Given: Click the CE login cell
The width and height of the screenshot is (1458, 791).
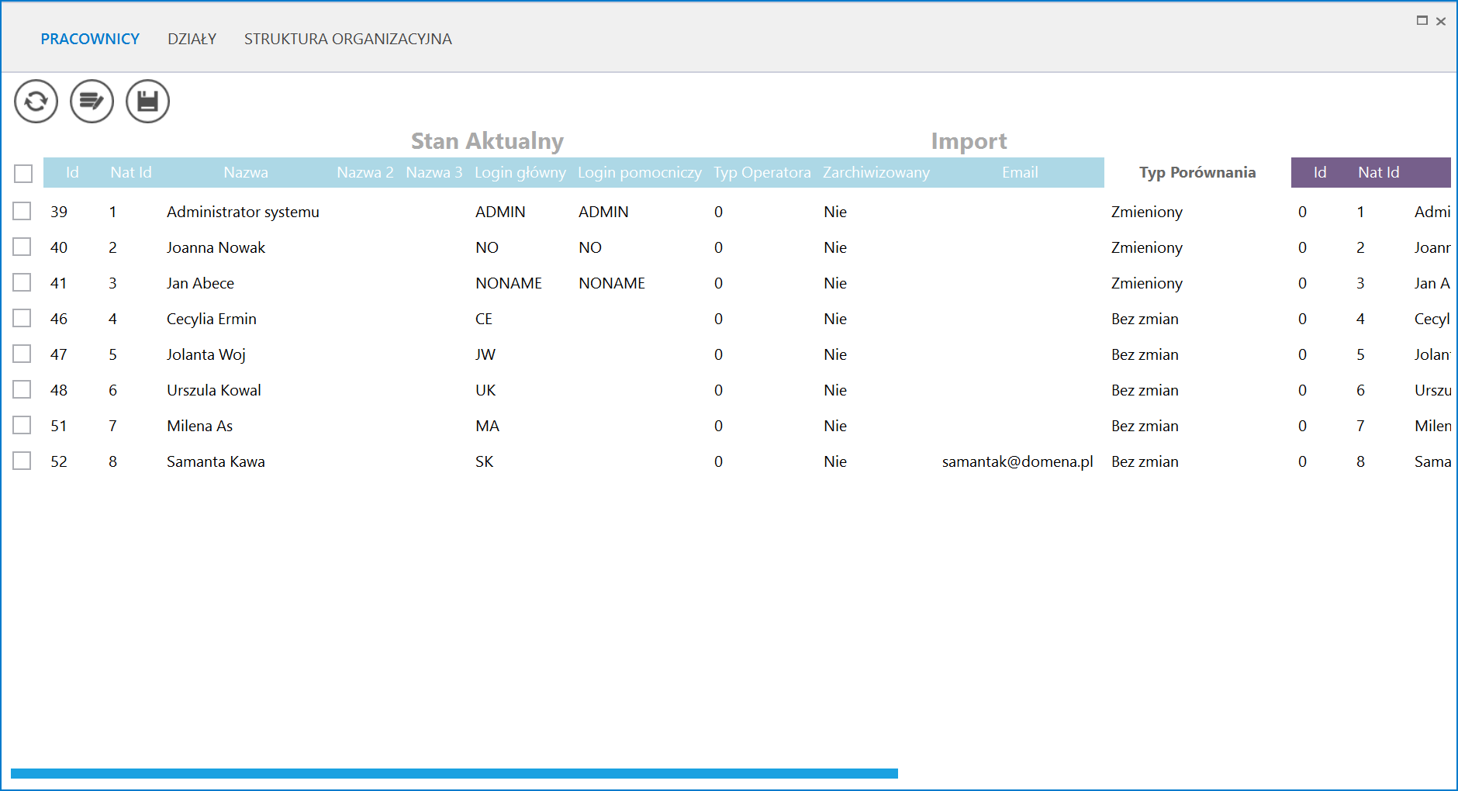Looking at the screenshot, I should (484, 319).
